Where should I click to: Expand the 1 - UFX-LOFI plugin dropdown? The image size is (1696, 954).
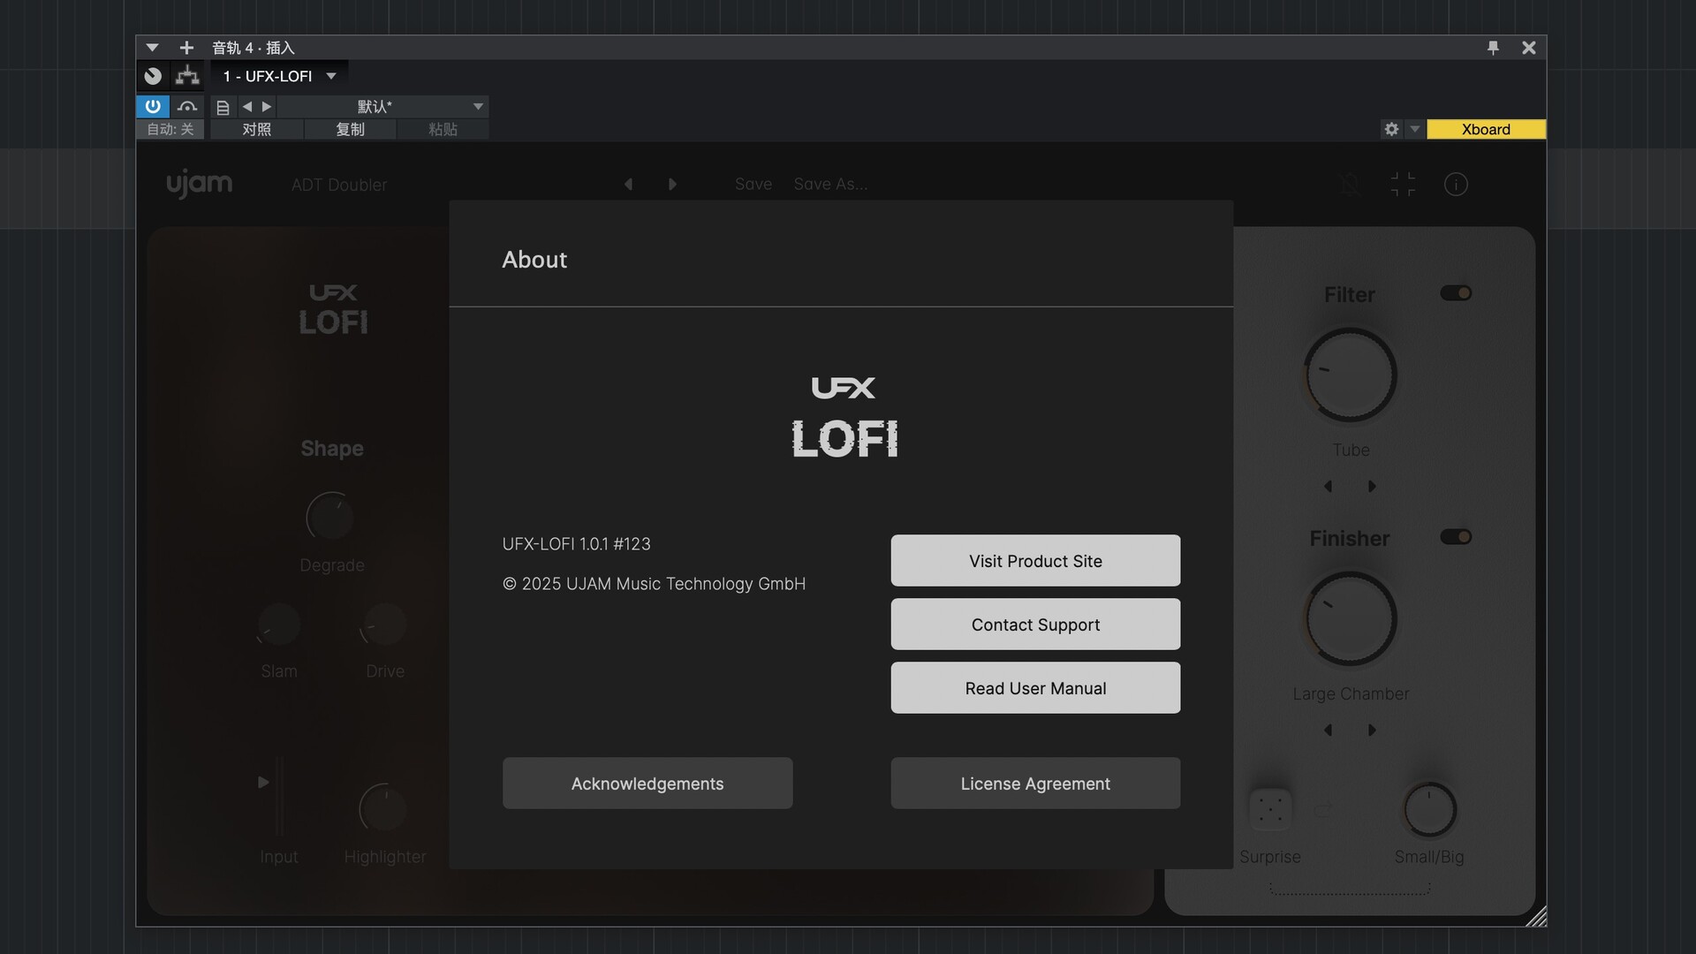tap(331, 76)
